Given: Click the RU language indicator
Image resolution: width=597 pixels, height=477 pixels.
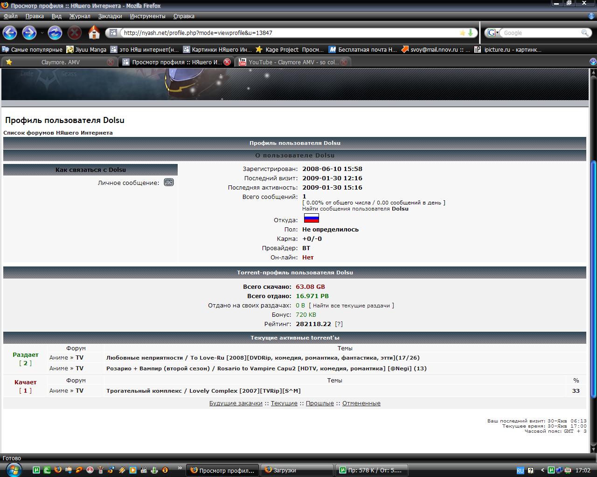Looking at the screenshot, I should coord(520,470).
